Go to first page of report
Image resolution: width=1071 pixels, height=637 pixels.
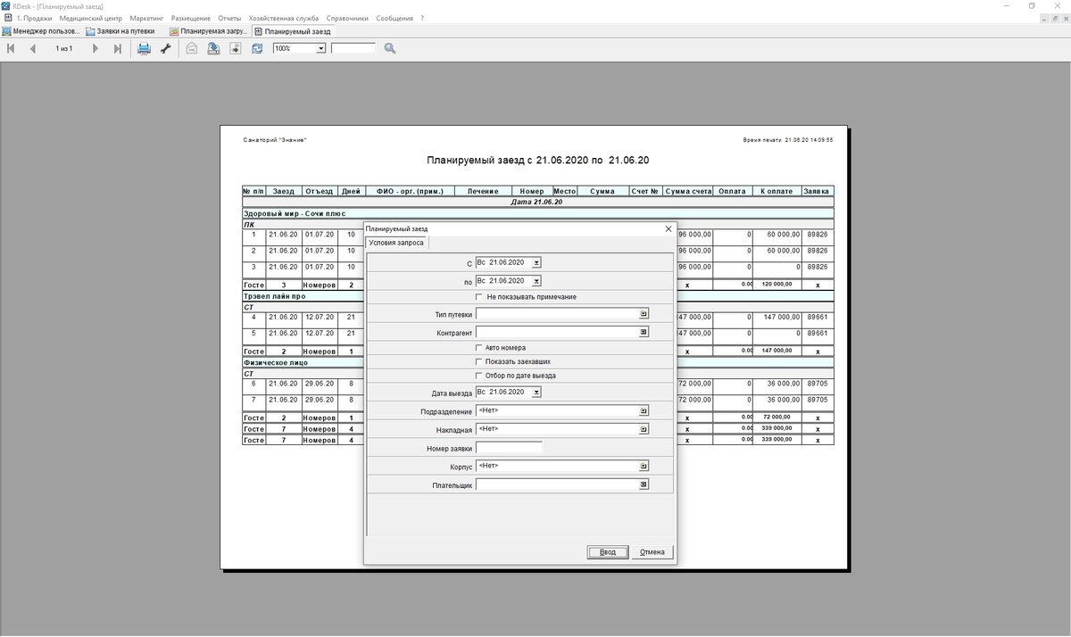11,49
